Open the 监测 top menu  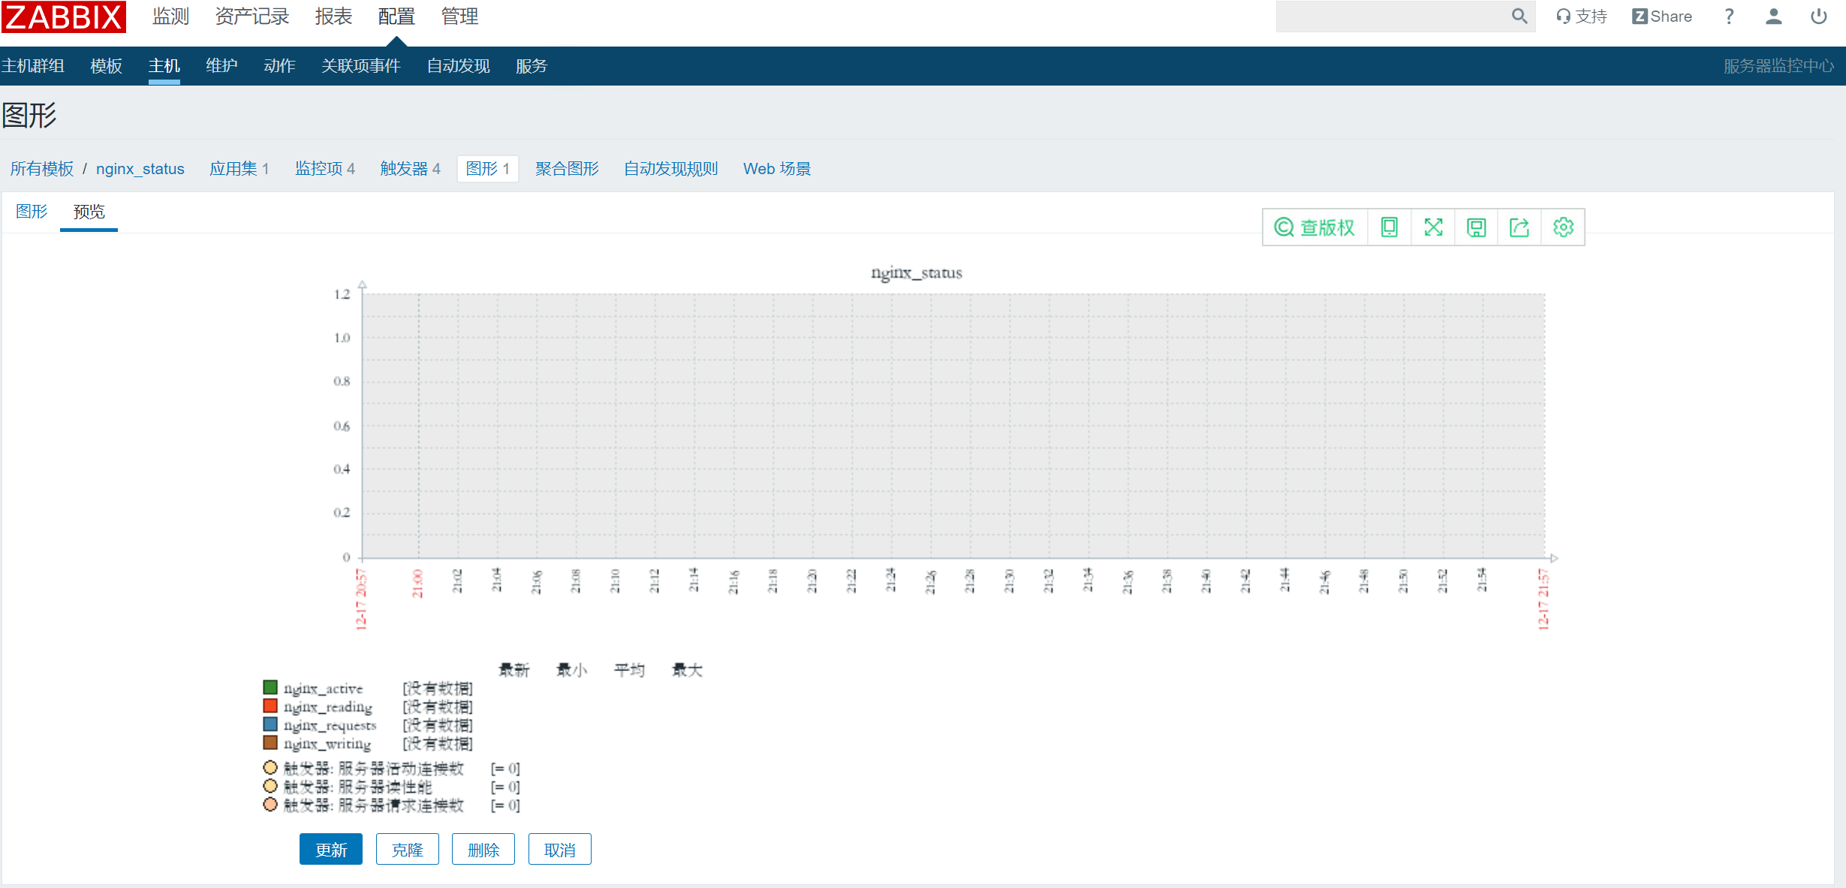tap(170, 17)
